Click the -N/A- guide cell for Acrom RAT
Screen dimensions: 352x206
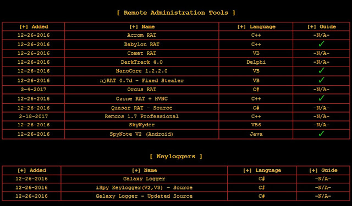click(x=321, y=35)
